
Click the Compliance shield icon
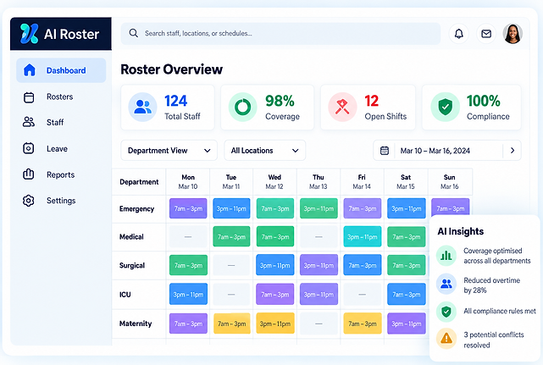pos(446,107)
